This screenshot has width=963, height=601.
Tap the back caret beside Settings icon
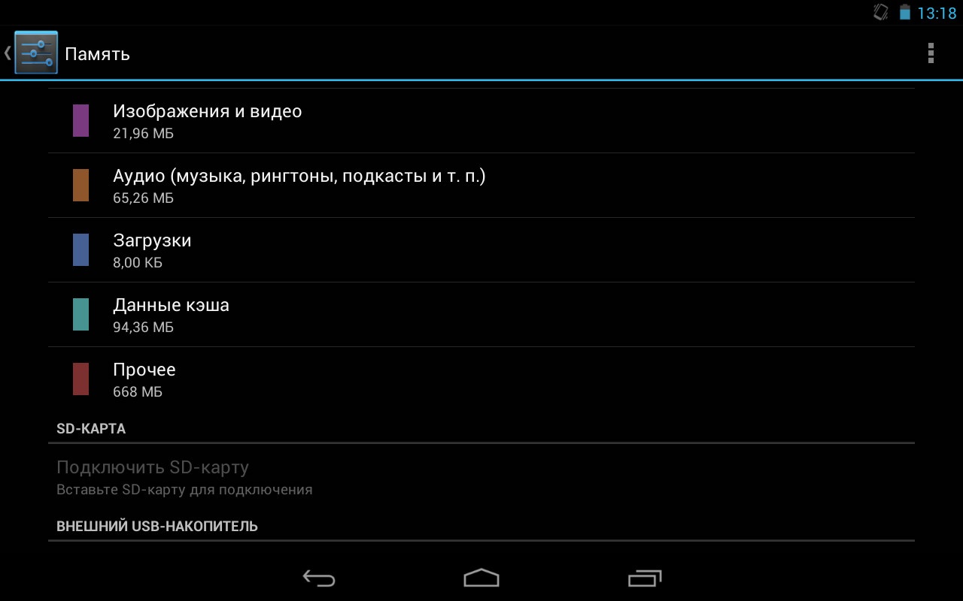8,53
